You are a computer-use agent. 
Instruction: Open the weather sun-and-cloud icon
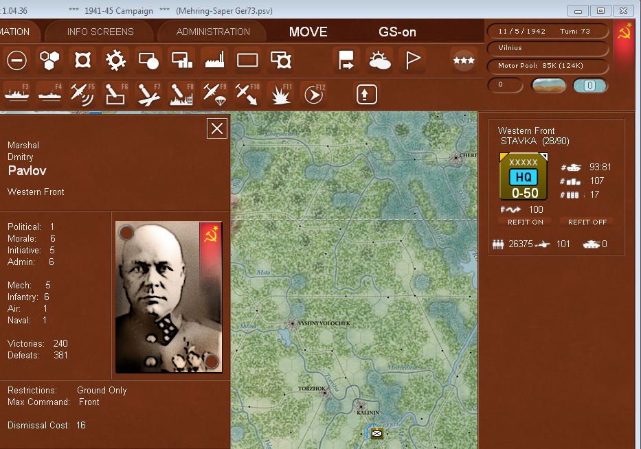pyautogui.click(x=380, y=60)
